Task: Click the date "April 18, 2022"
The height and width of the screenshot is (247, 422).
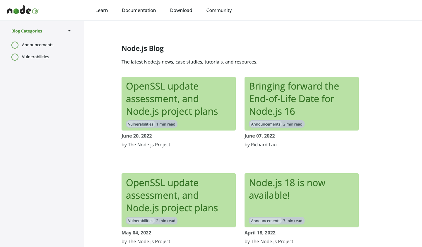Action: [x=260, y=233]
